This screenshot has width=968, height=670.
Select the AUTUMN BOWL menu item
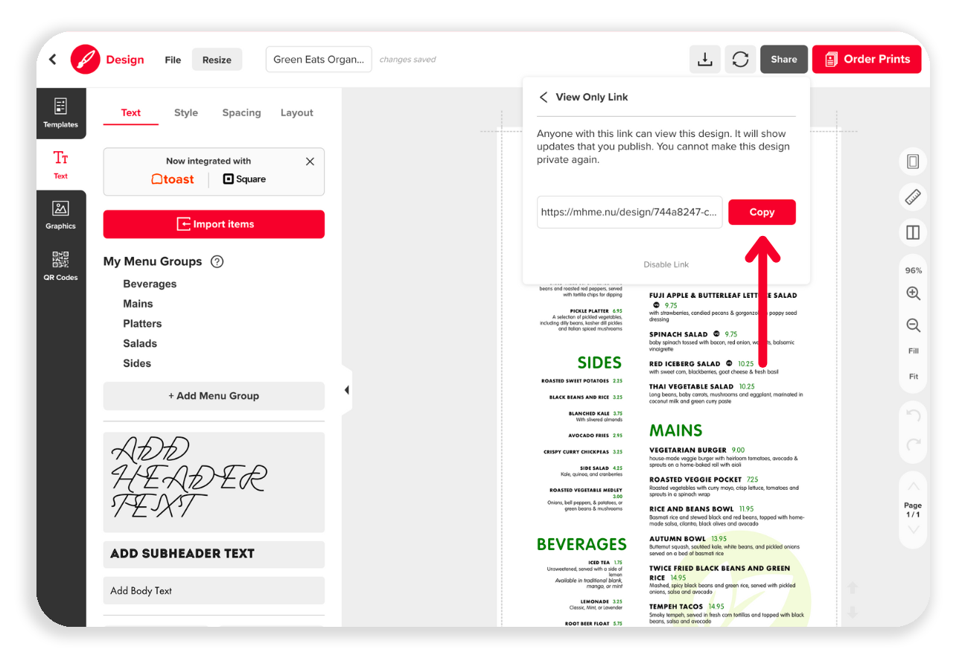(x=678, y=539)
